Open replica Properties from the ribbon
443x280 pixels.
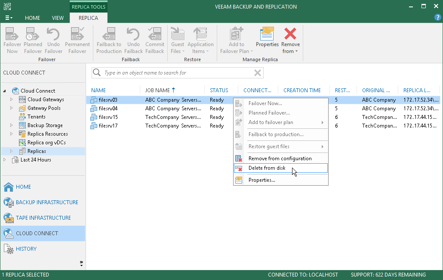(267, 37)
